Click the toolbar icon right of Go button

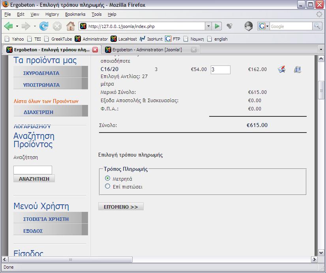click(229, 26)
